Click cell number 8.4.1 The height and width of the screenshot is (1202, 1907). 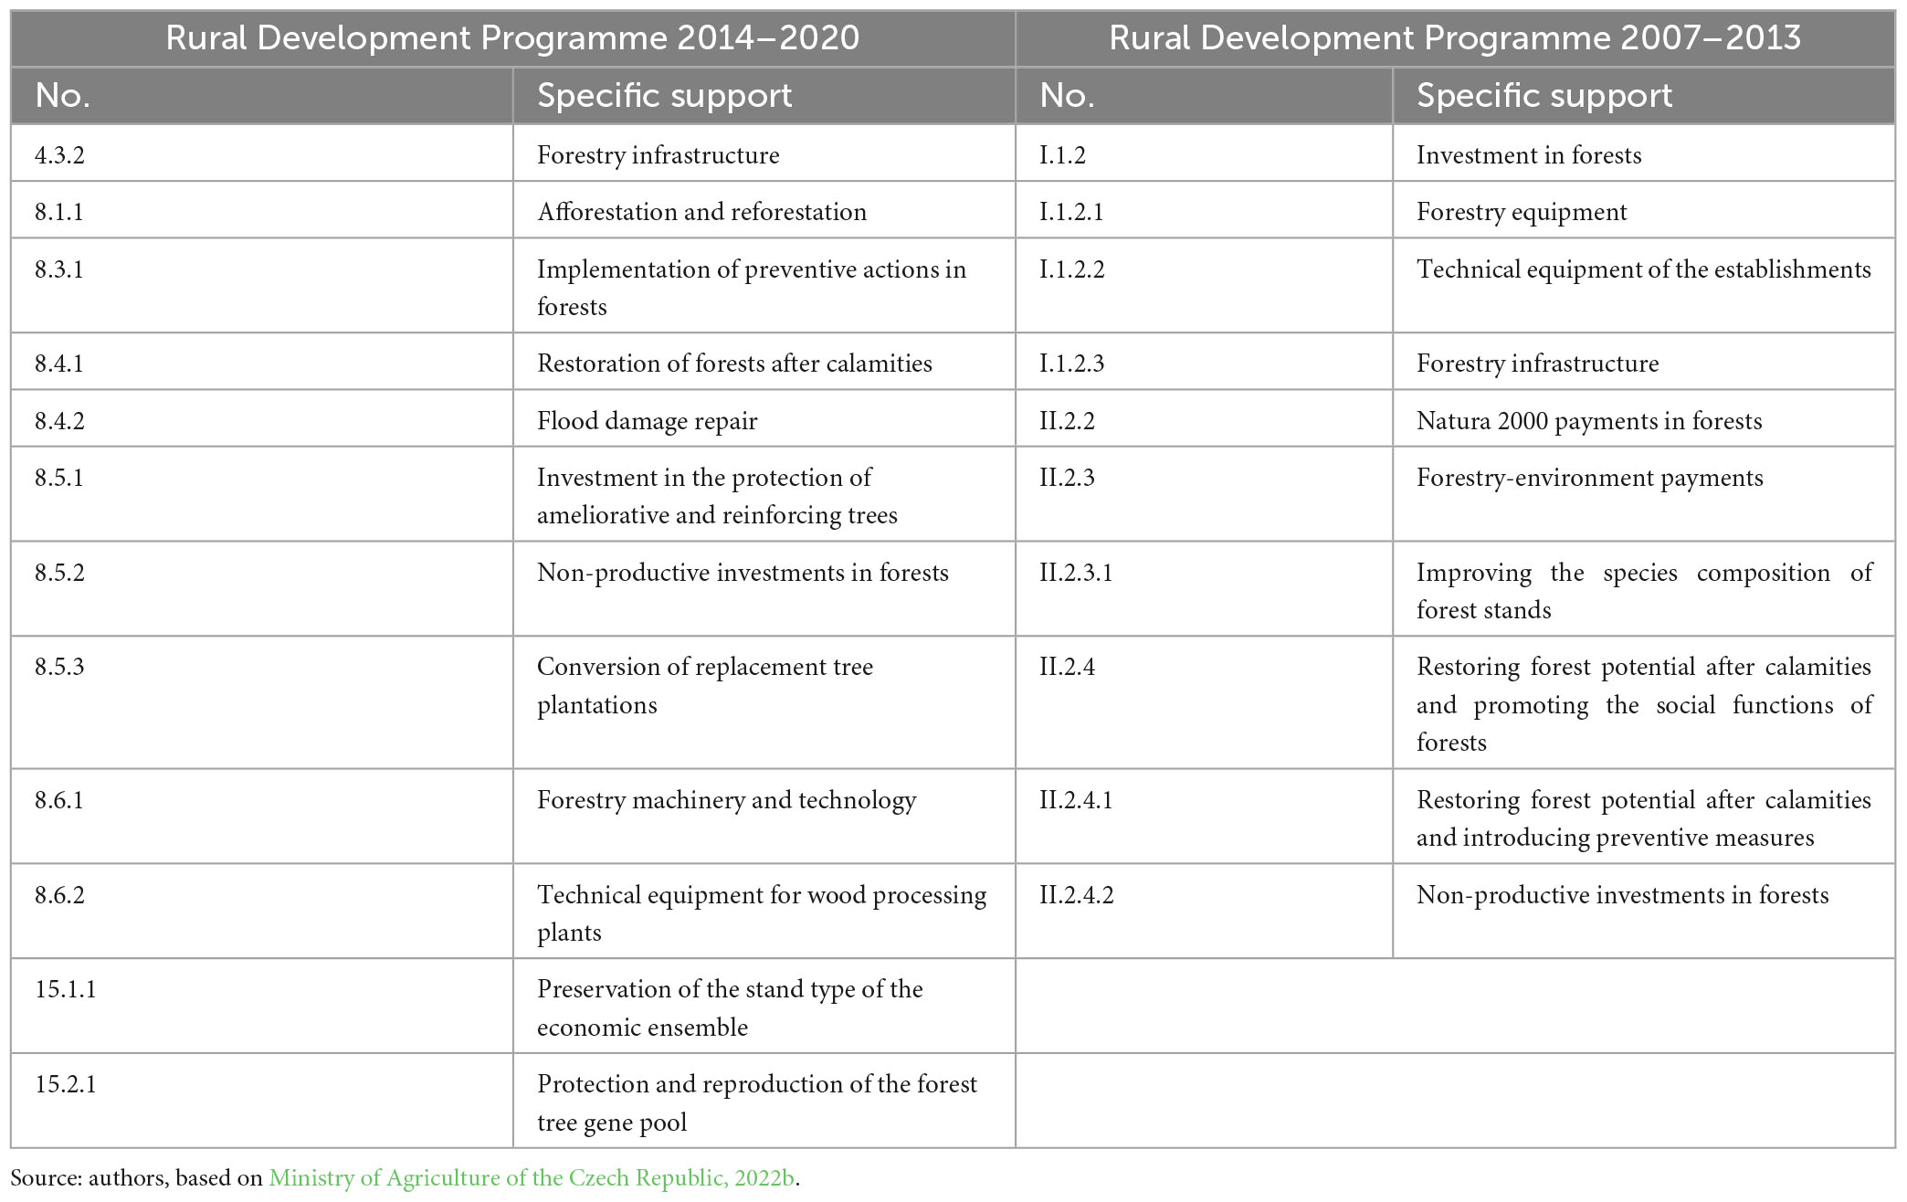click(261, 362)
